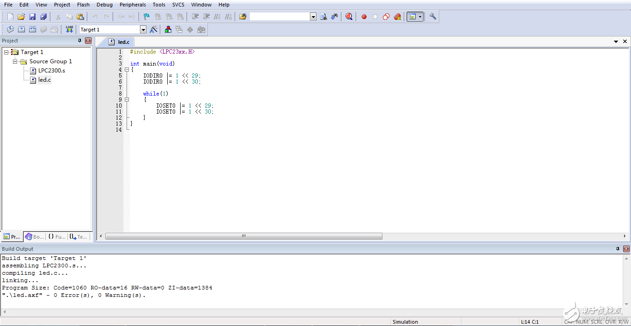Collapse the Source Group 1 folder node
The height and width of the screenshot is (326, 631).
pos(15,61)
